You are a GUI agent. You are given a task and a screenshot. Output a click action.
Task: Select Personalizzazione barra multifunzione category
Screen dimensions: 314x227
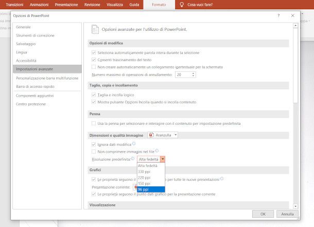(47, 78)
